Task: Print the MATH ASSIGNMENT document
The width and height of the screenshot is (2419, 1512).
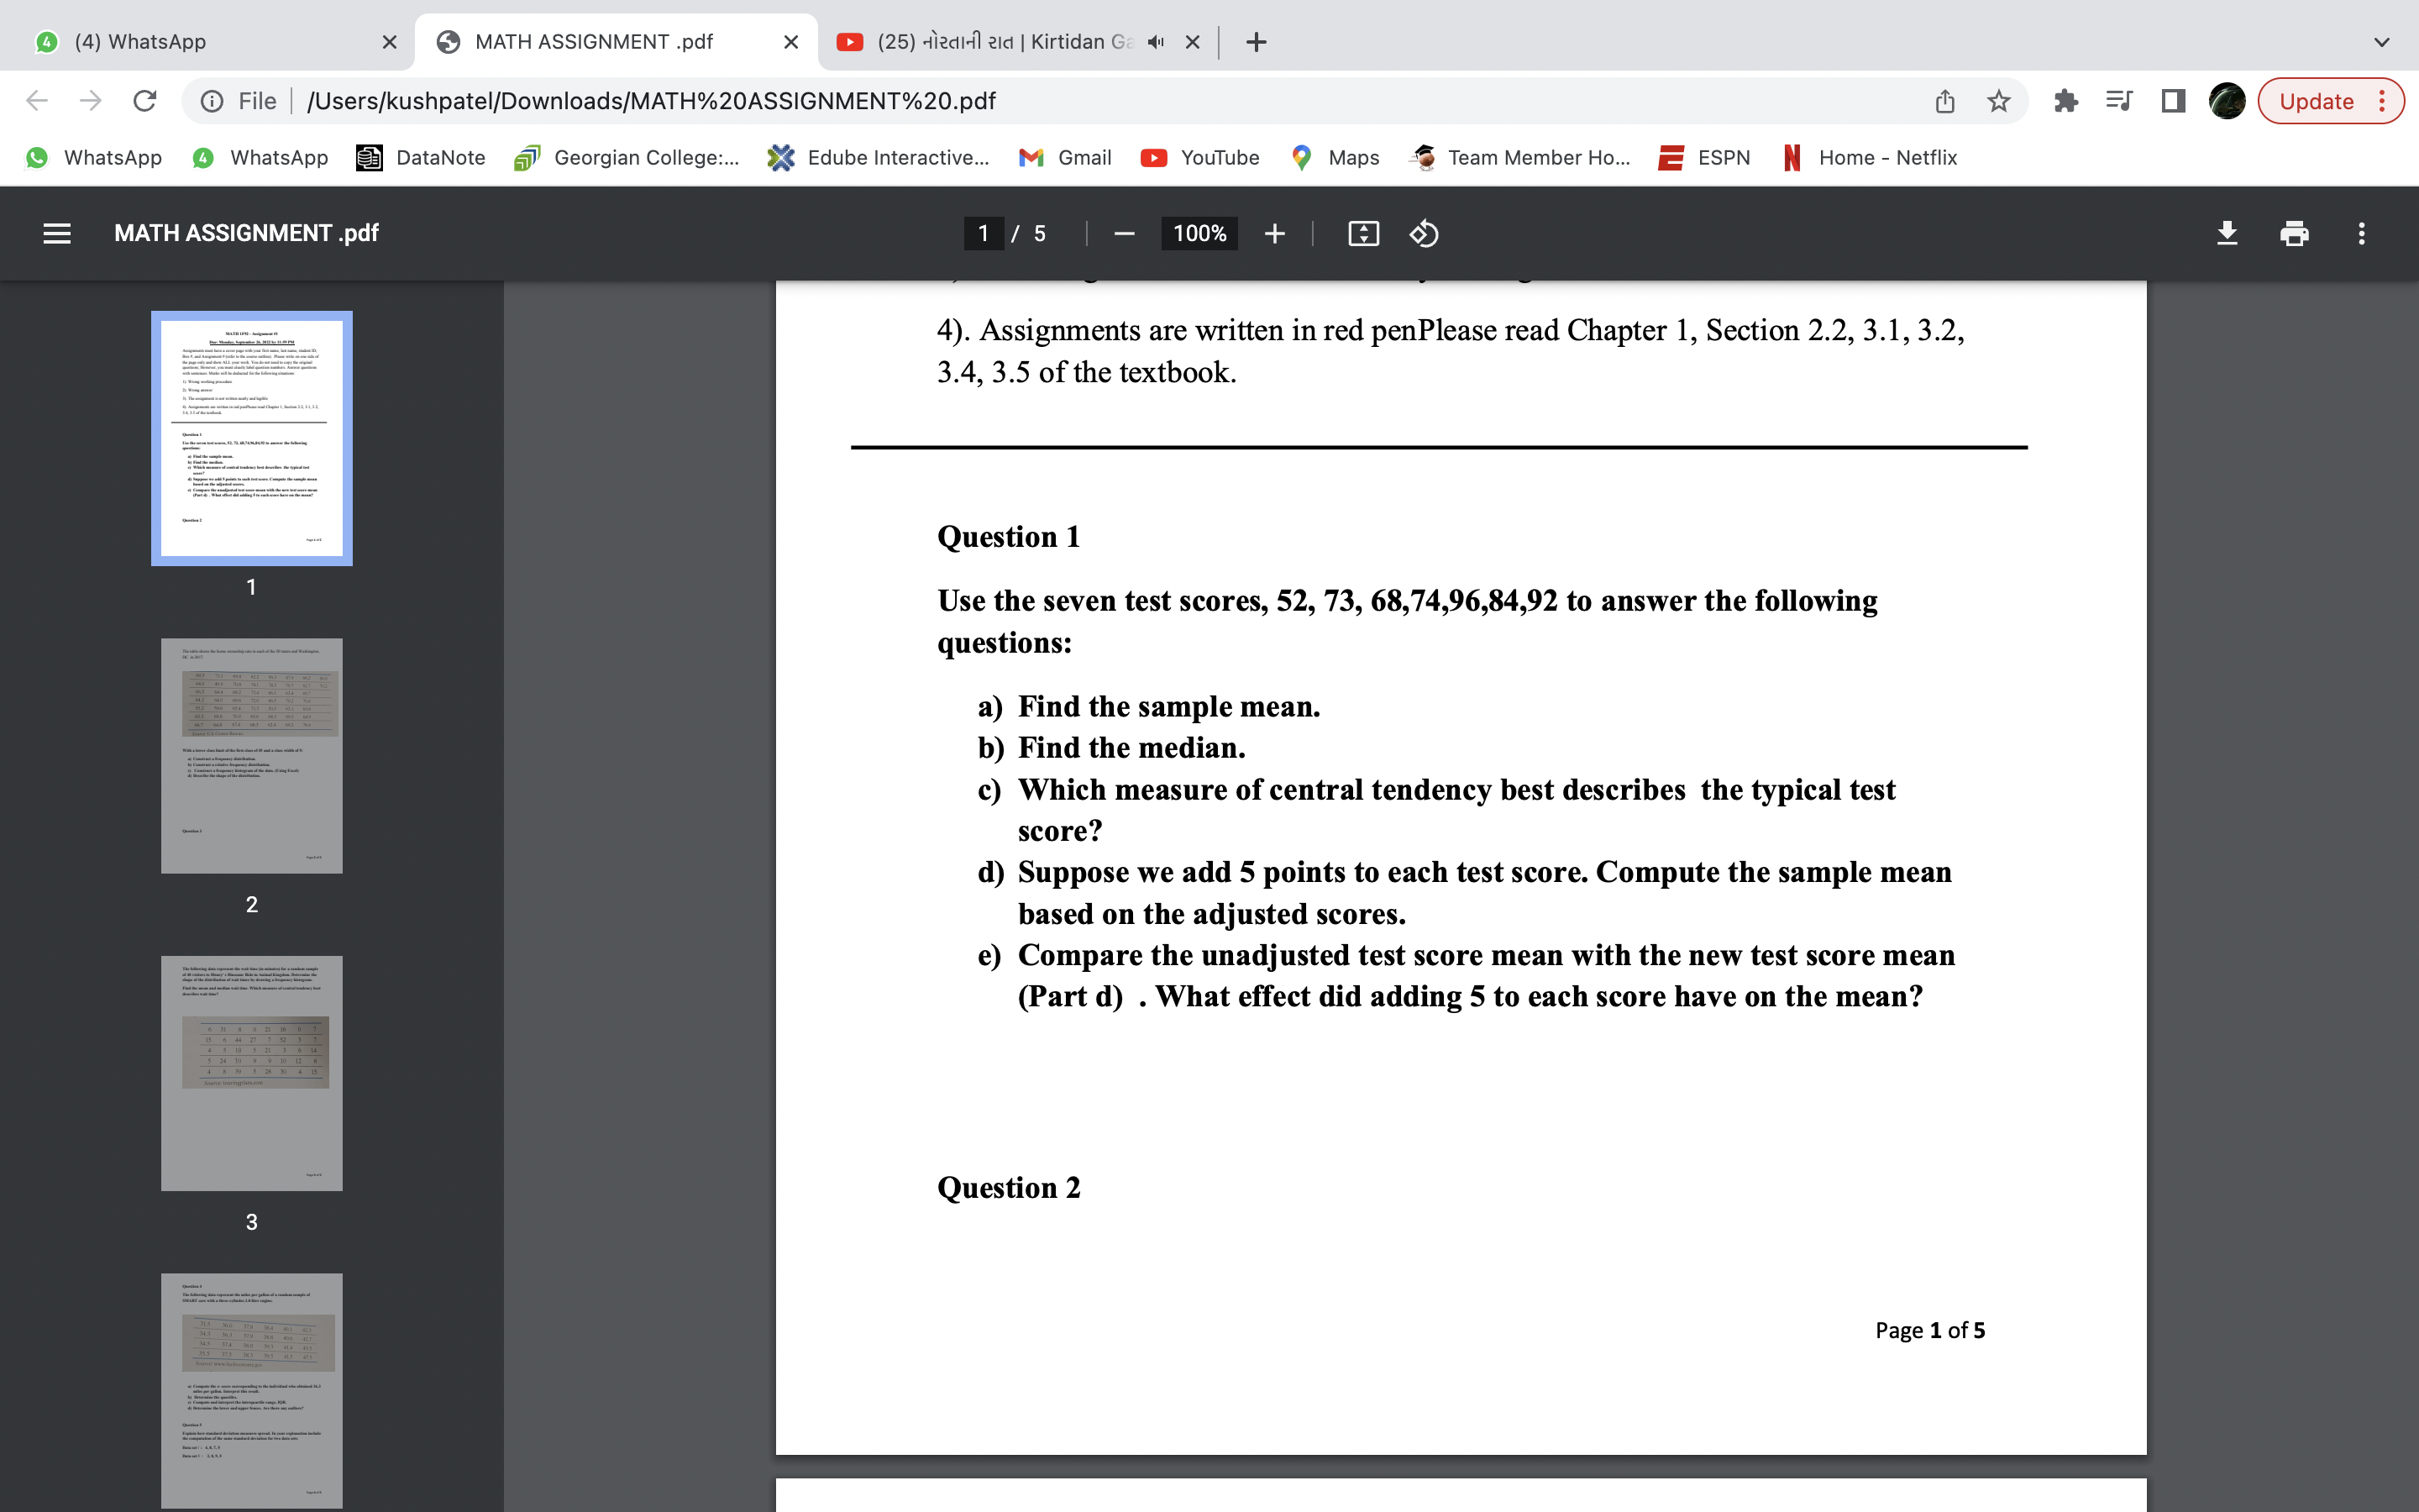Action: [x=2294, y=233]
